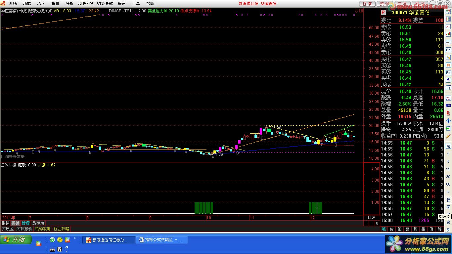Open the 工具 menu
The width and height of the screenshot is (452, 254).
136,4
